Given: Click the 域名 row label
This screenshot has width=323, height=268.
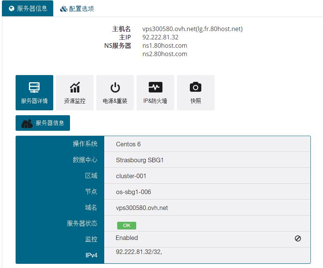Looking at the screenshot, I should point(91,207).
